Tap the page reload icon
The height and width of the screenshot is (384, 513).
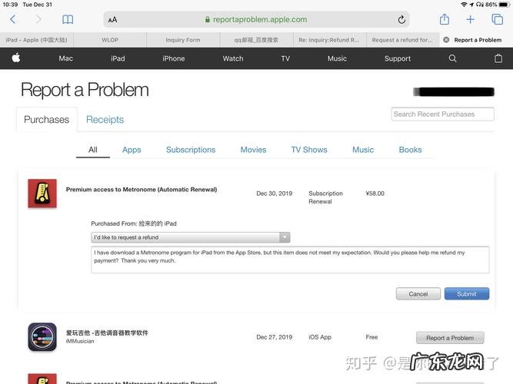click(401, 19)
